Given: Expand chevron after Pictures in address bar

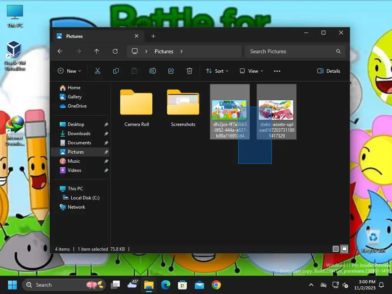Looking at the screenshot, I should click(181, 51).
